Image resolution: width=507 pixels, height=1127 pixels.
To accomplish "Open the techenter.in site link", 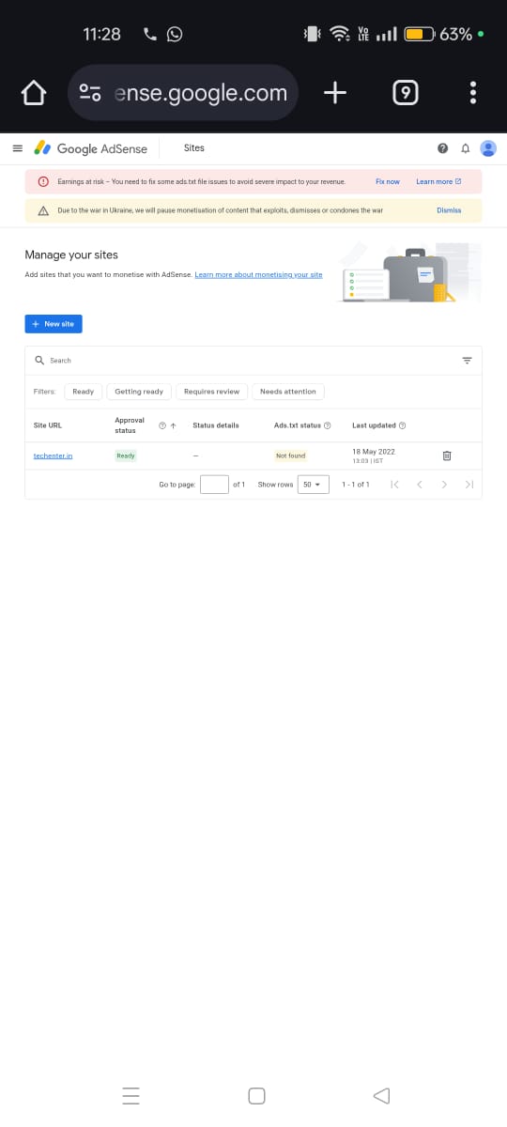I will point(54,455).
